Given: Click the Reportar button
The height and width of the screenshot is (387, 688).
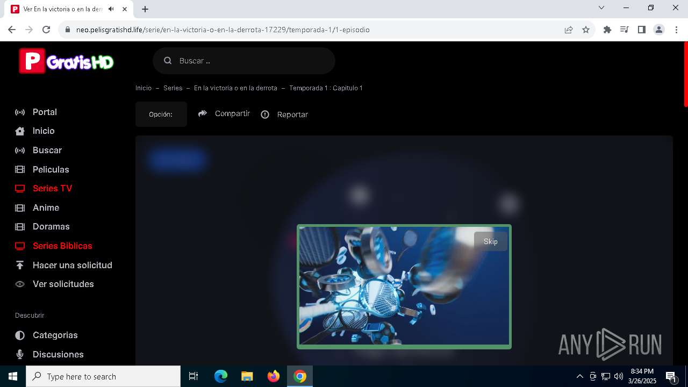Looking at the screenshot, I should tap(284, 114).
